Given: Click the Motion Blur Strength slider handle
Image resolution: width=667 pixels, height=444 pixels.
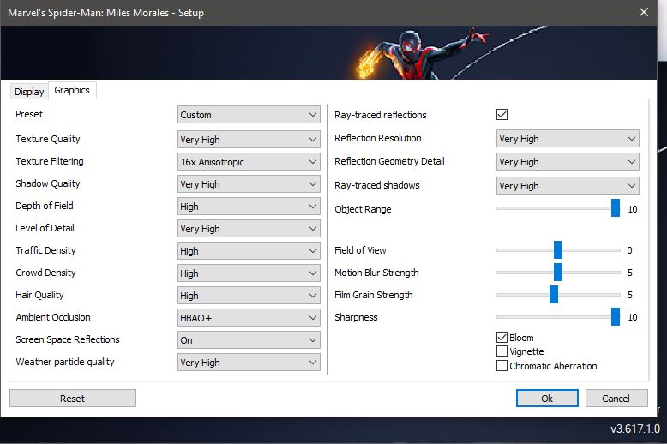Looking at the screenshot, I should (558, 273).
